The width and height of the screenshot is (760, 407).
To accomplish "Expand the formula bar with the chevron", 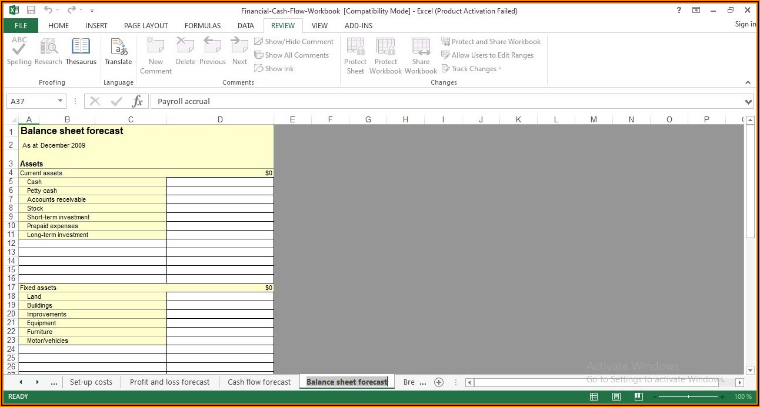I will 748,102.
